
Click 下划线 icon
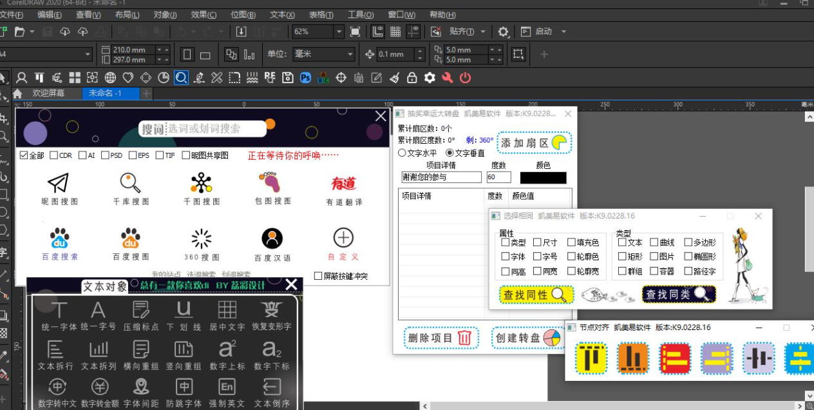coord(184,309)
